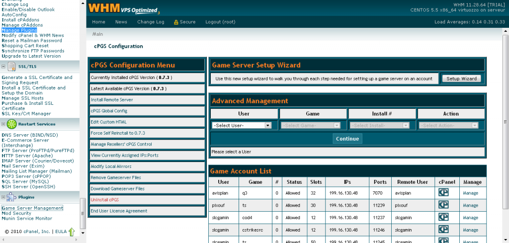
Task: Select port 11239 in pixouf row
Action: (x=378, y=205)
